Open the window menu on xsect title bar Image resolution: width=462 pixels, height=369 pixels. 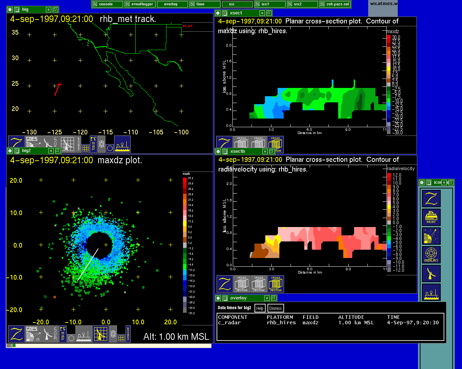(218, 13)
